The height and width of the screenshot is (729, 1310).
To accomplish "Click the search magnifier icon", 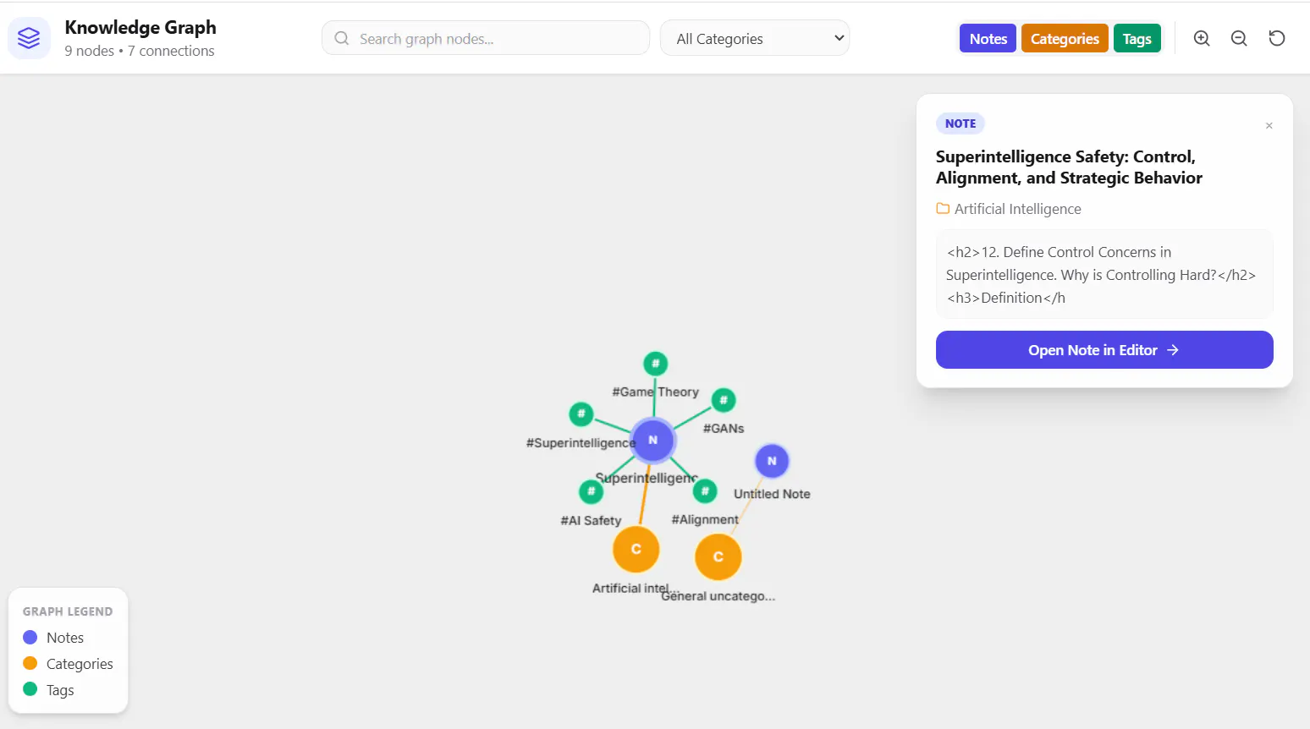I will click(342, 38).
